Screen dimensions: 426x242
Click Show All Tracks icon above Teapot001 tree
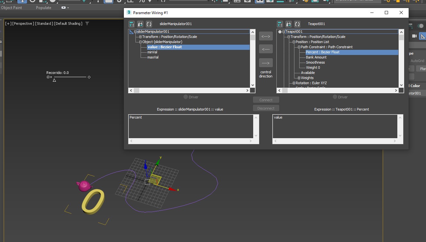click(x=280, y=24)
